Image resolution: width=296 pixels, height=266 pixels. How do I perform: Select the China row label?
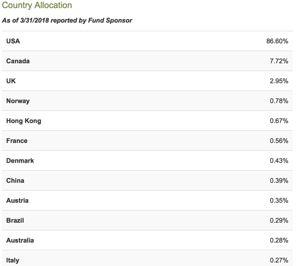click(15, 181)
